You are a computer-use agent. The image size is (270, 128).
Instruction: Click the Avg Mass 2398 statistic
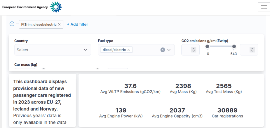[x=183, y=89]
